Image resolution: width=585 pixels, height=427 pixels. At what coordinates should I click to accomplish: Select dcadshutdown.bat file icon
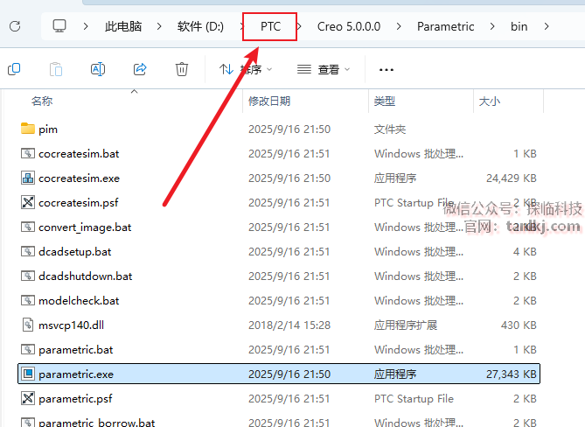(x=28, y=276)
